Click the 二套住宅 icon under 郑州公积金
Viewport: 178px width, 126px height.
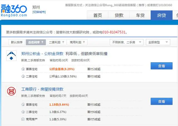coord(23,76)
